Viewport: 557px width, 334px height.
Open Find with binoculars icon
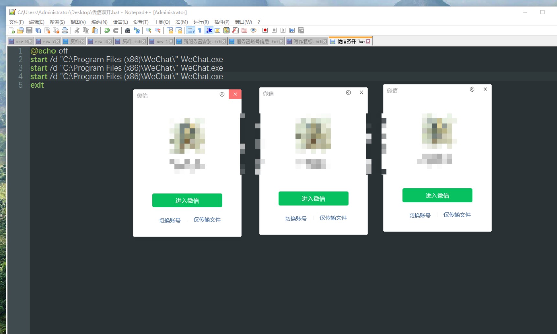coord(128,30)
